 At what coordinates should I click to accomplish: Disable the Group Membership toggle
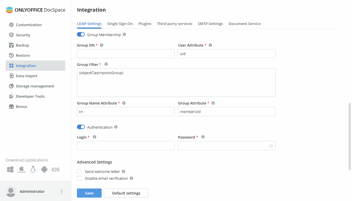pyautogui.click(x=81, y=34)
